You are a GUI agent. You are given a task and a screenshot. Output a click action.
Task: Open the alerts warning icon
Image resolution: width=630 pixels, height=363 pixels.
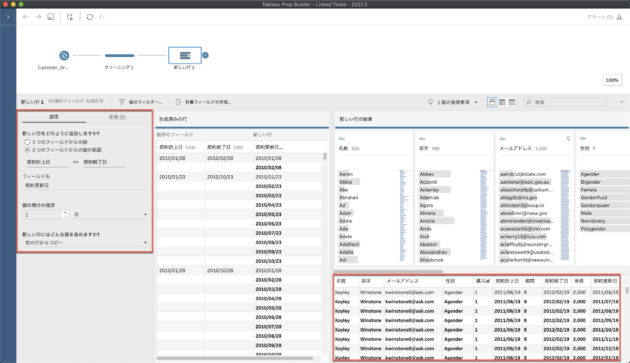tap(620, 17)
